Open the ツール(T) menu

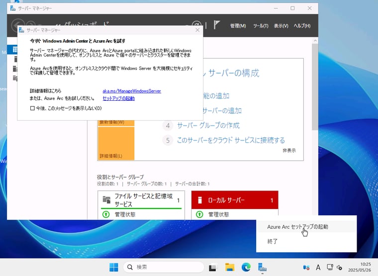pyautogui.click(x=261, y=26)
